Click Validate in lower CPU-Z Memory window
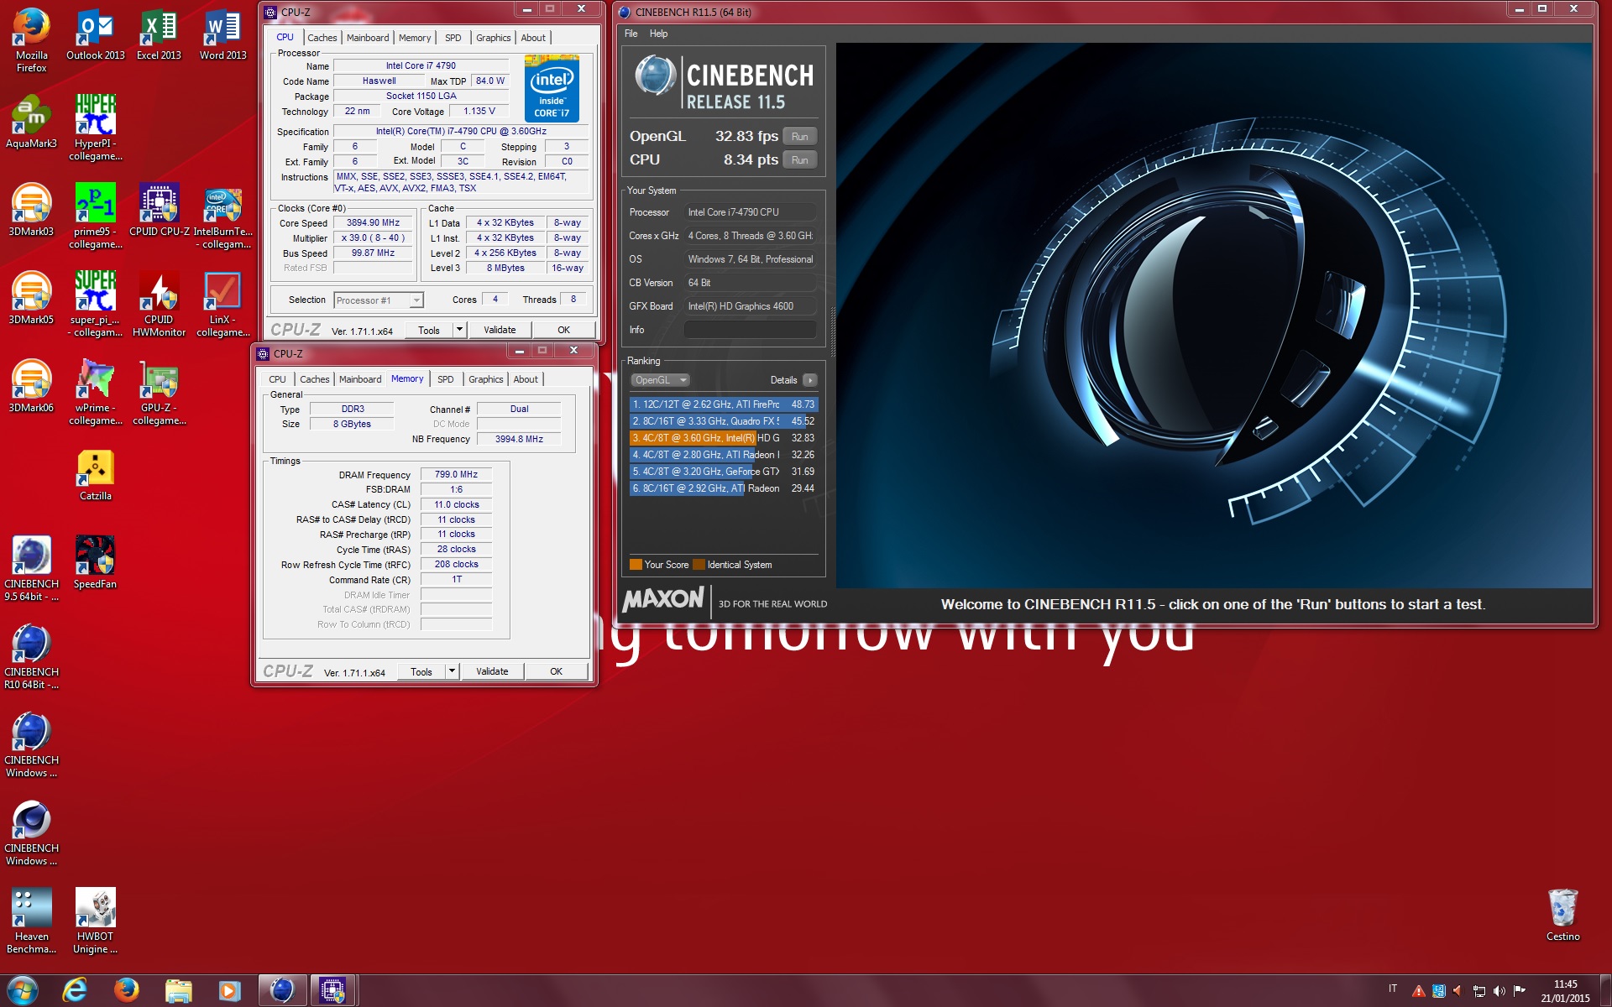 tap(492, 671)
